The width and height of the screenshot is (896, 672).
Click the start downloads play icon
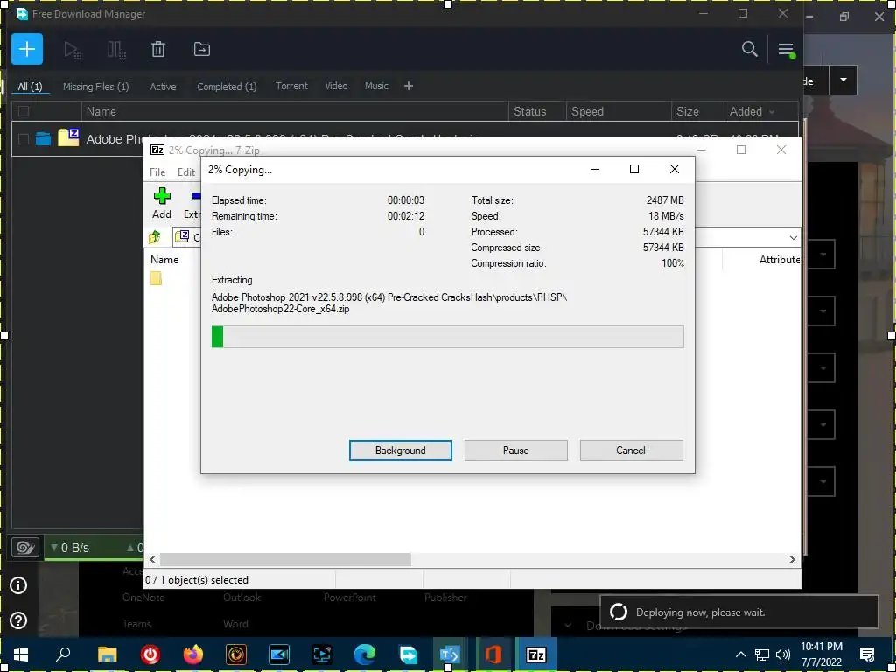[x=73, y=50]
